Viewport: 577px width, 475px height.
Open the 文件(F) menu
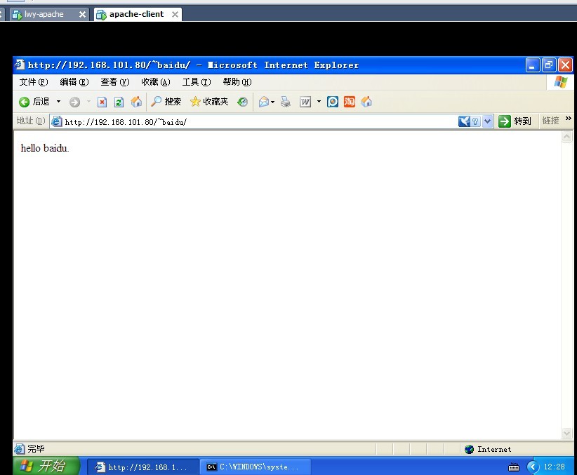pos(34,82)
